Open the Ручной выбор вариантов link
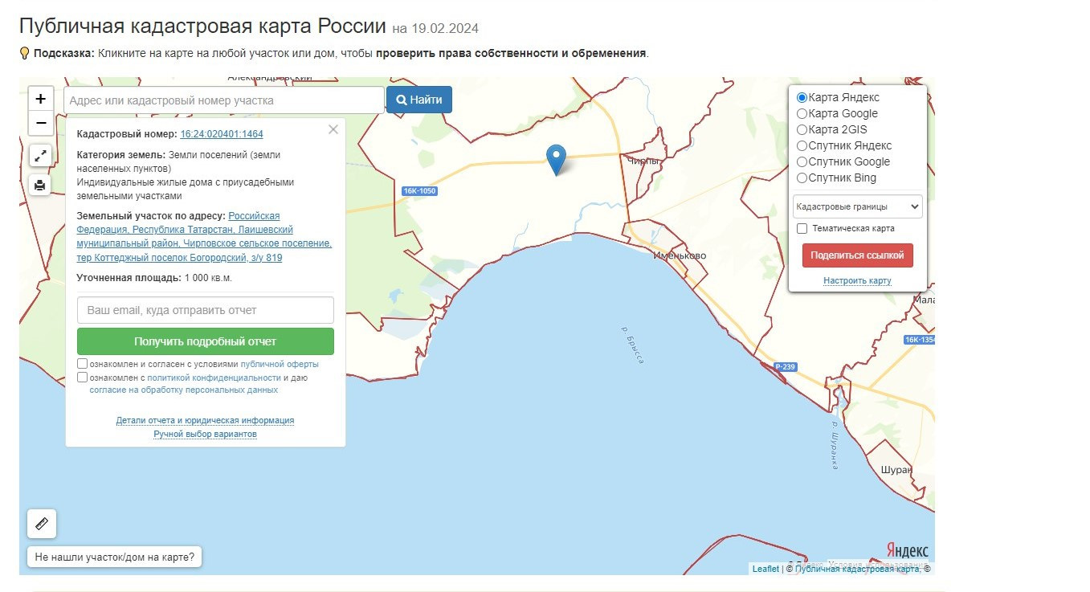Screen dimensions: 1090x592 206,434
